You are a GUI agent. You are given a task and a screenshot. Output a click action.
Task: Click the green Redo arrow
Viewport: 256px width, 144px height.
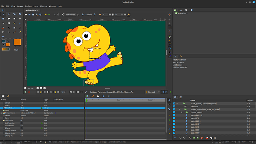[49, 14]
